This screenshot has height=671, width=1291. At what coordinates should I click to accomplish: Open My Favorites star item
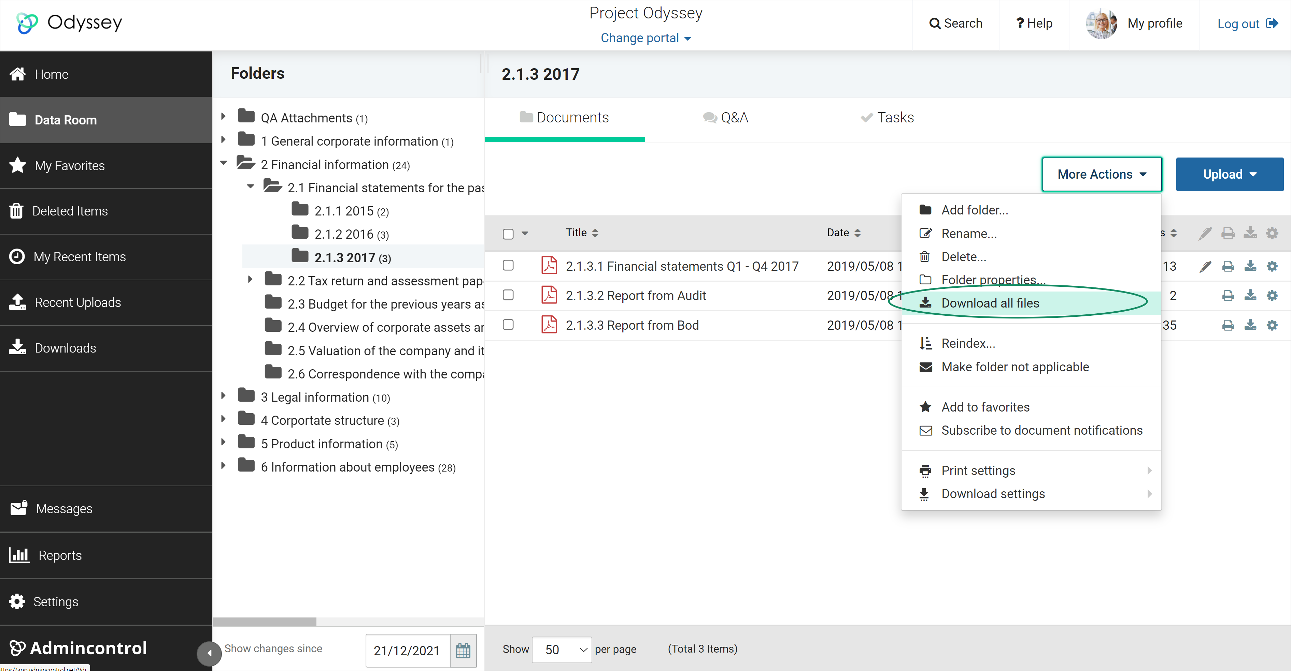[x=106, y=166]
